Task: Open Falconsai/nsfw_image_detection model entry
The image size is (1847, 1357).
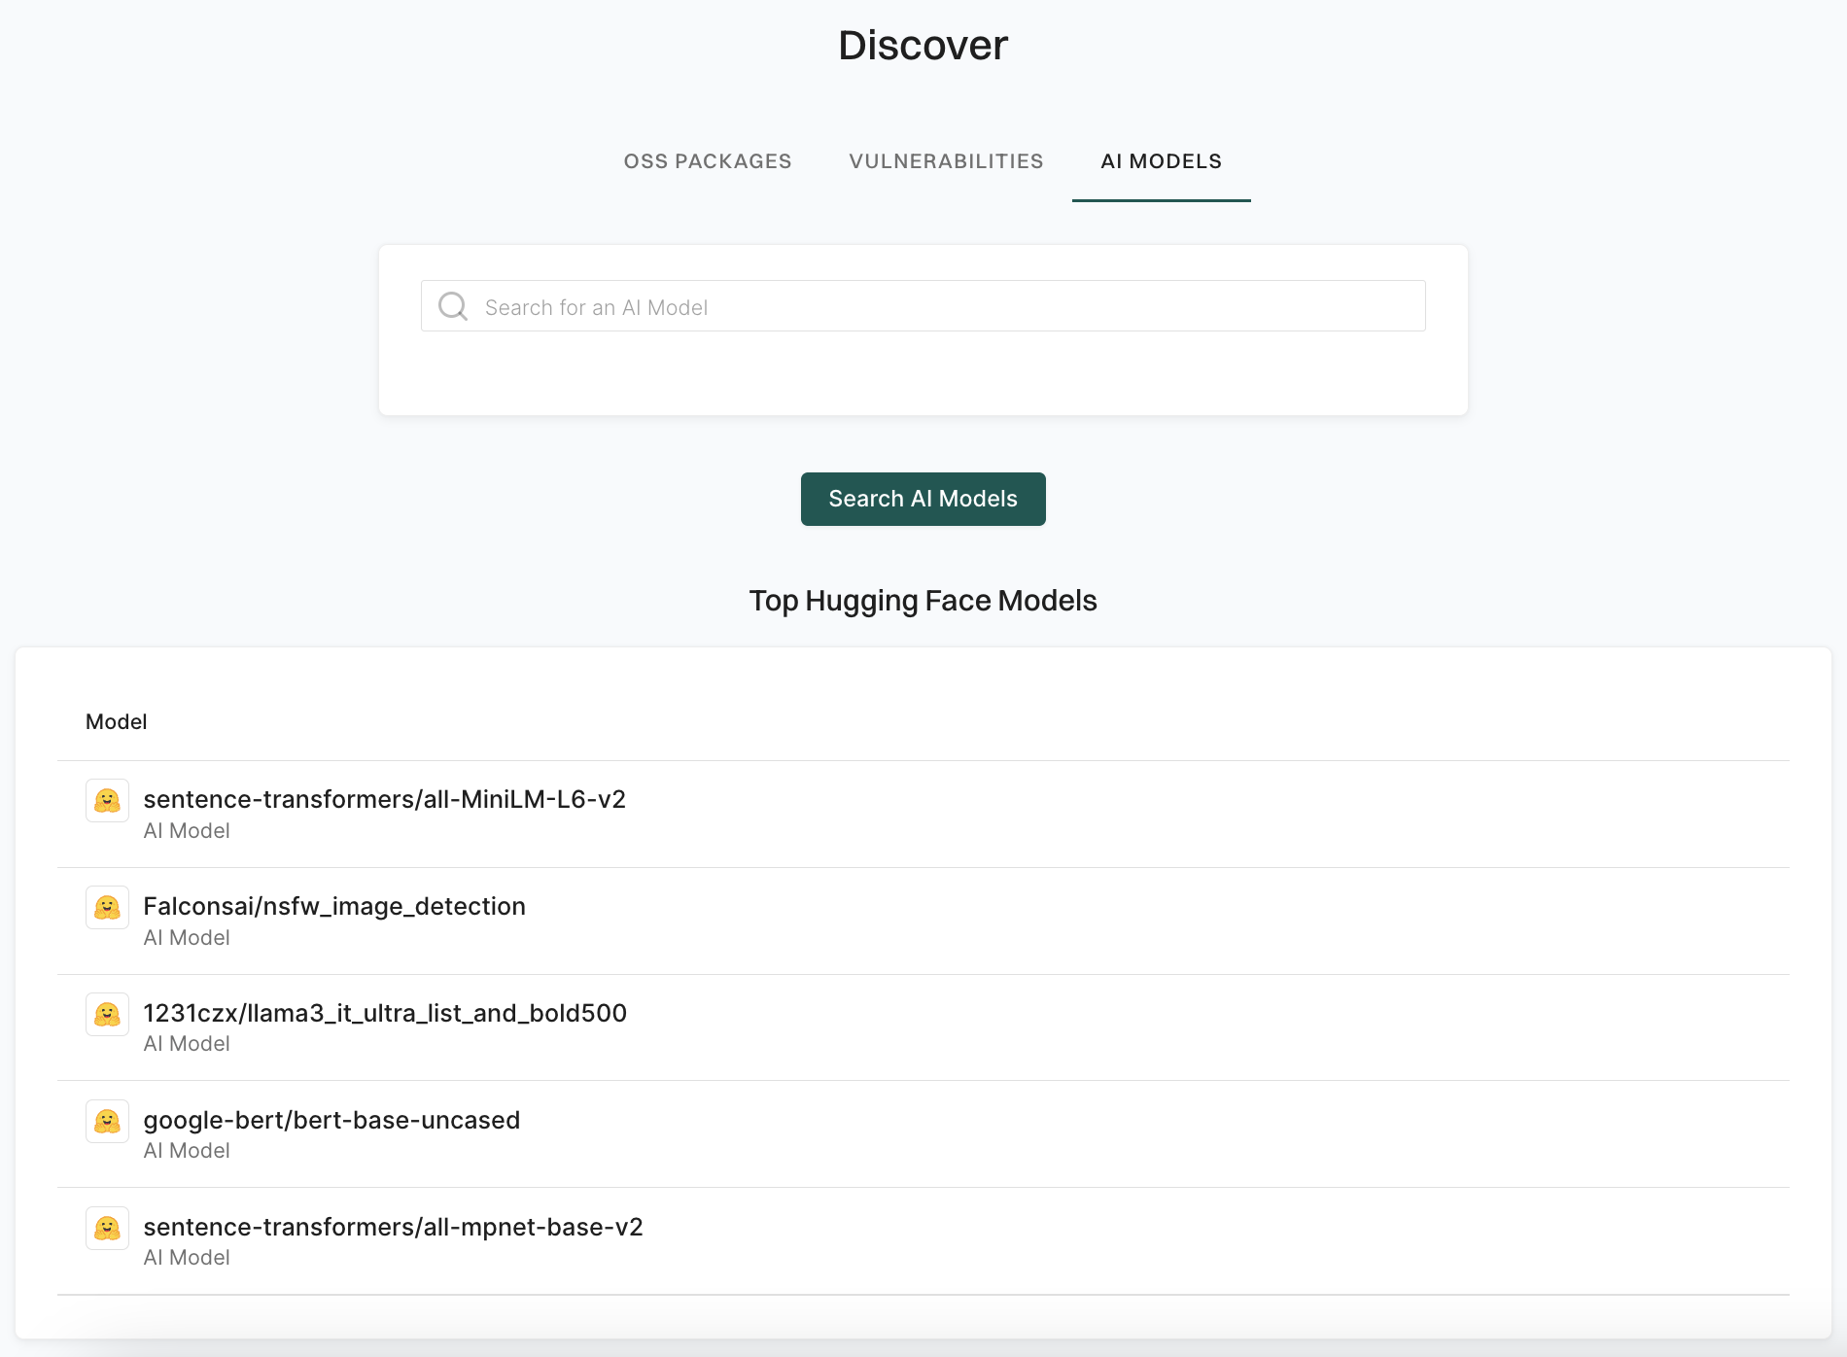Action: [334, 906]
